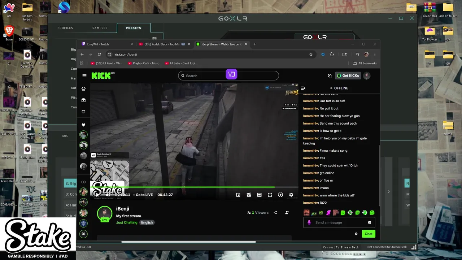Viewport: 462px width, 260px height.
Task: Click follow user icon beside share
Action: pos(287,213)
